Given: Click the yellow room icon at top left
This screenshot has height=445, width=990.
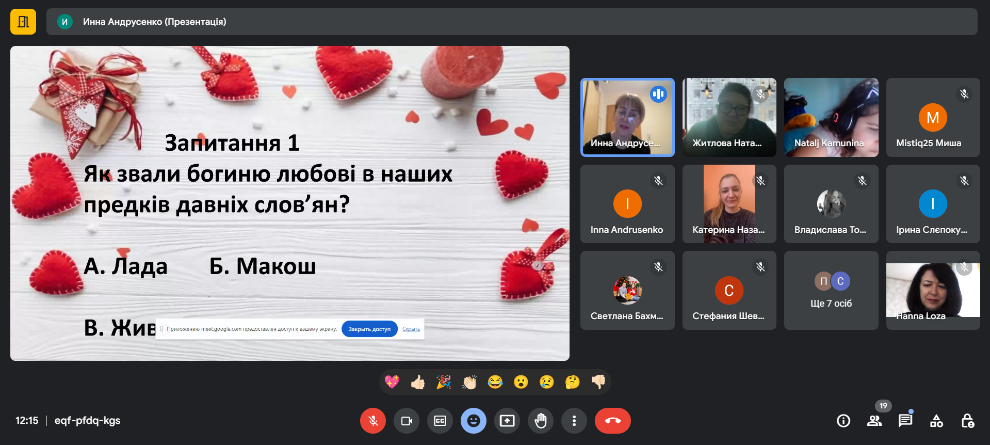Looking at the screenshot, I should click(x=23, y=22).
